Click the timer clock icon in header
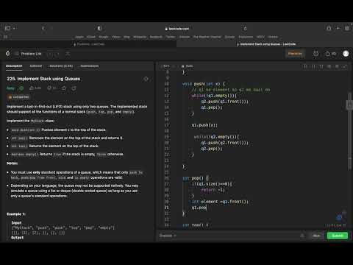Image resolution: width=353 pixels, height=265 pixels. click(315, 54)
